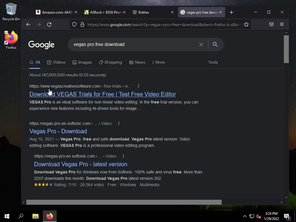Open taskbar search magnifier

21,216
